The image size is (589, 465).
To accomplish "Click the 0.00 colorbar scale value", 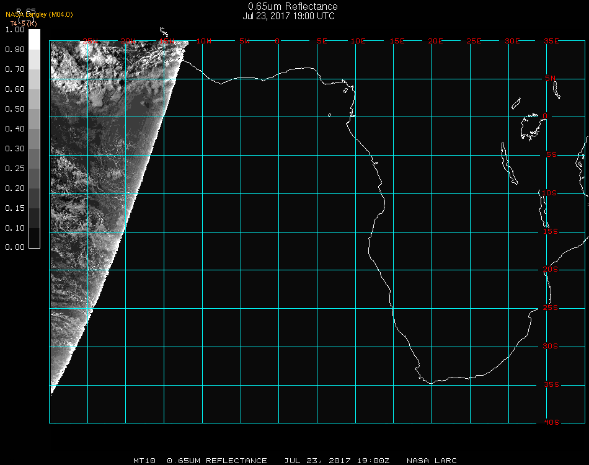I will [15, 247].
